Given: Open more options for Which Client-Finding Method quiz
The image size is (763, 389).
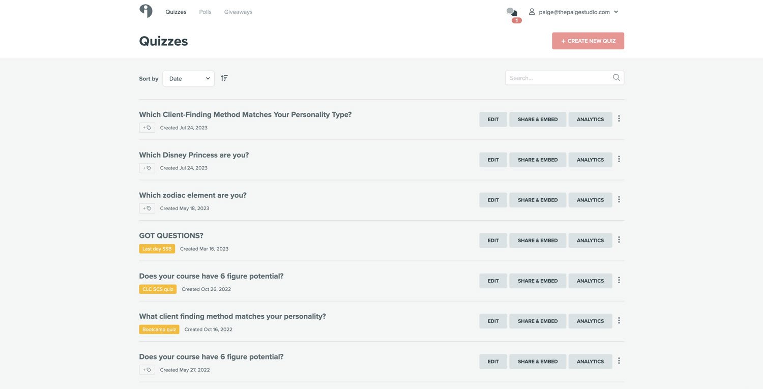Looking at the screenshot, I should click(x=619, y=119).
